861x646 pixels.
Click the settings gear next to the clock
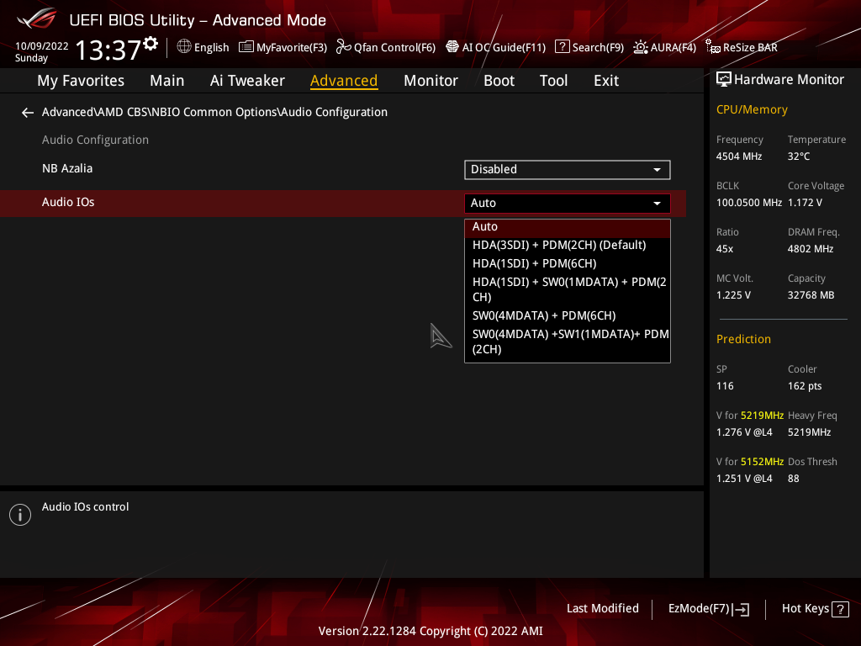151,44
